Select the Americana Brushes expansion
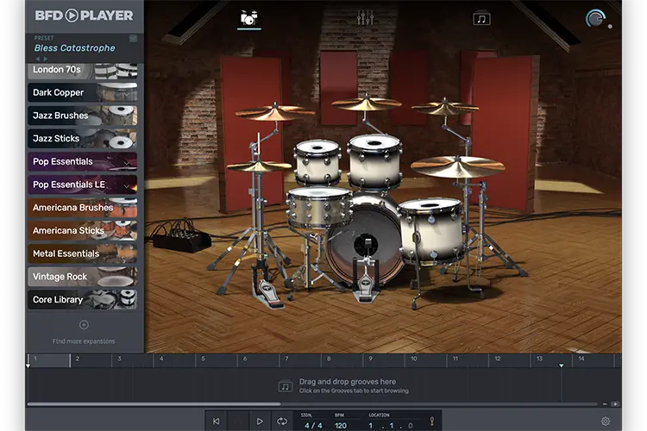647x431 pixels. (83, 208)
